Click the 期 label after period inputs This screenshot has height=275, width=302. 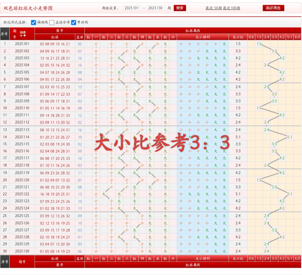pyautogui.click(x=169, y=8)
